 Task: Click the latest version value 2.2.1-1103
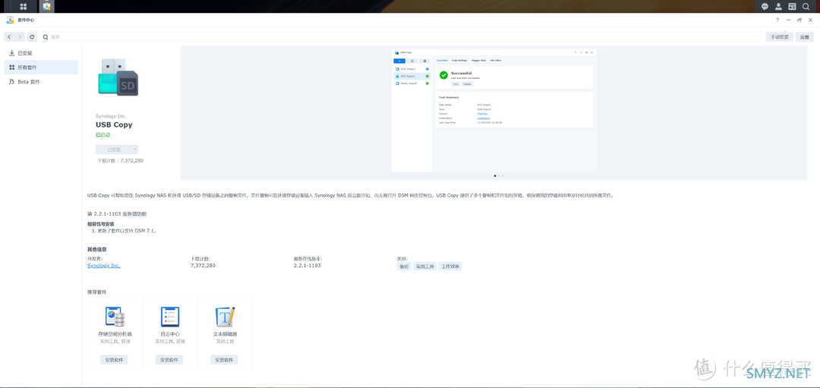click(307, 266)
